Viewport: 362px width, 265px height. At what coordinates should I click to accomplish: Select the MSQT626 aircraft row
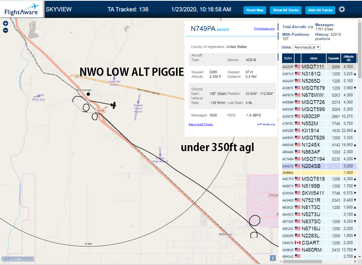pos(319,138)
